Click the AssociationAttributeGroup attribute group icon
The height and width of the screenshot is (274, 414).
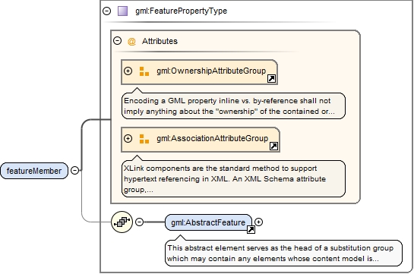coord(144,139)
